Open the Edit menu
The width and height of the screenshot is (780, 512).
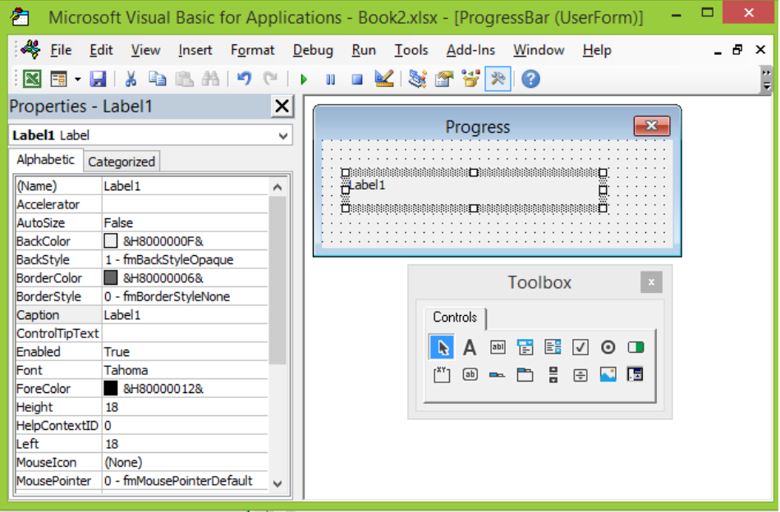point(102,50)
